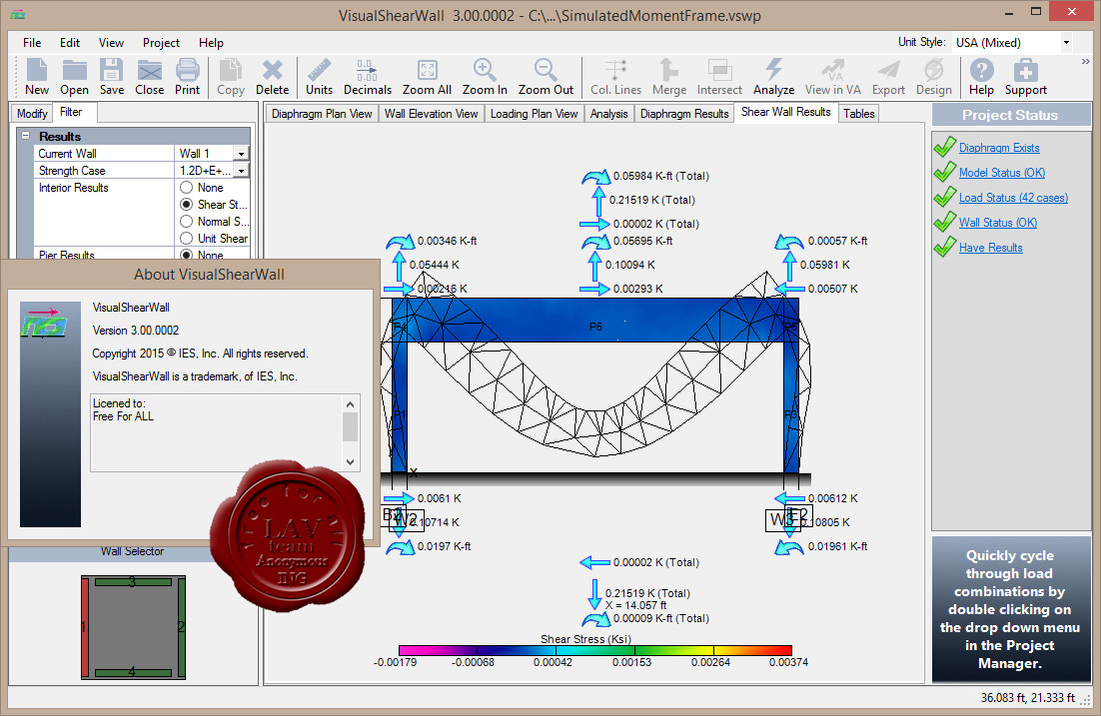Expand toolbar overflow chevron

click(x=1086, y=62)
